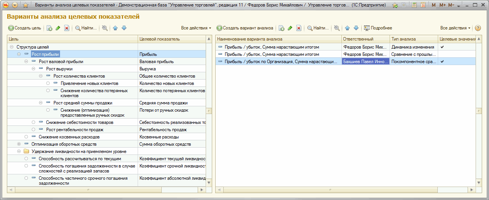
Task: Open the left panel Все действия menu
Action: click(x=196, y=28)
